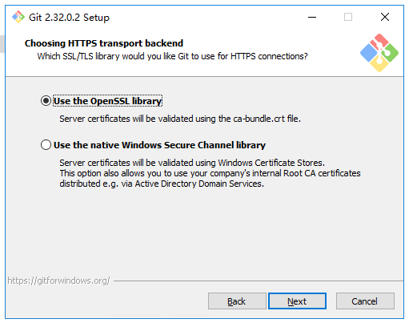Click the large Git logo in header

(x=379, y=53)
